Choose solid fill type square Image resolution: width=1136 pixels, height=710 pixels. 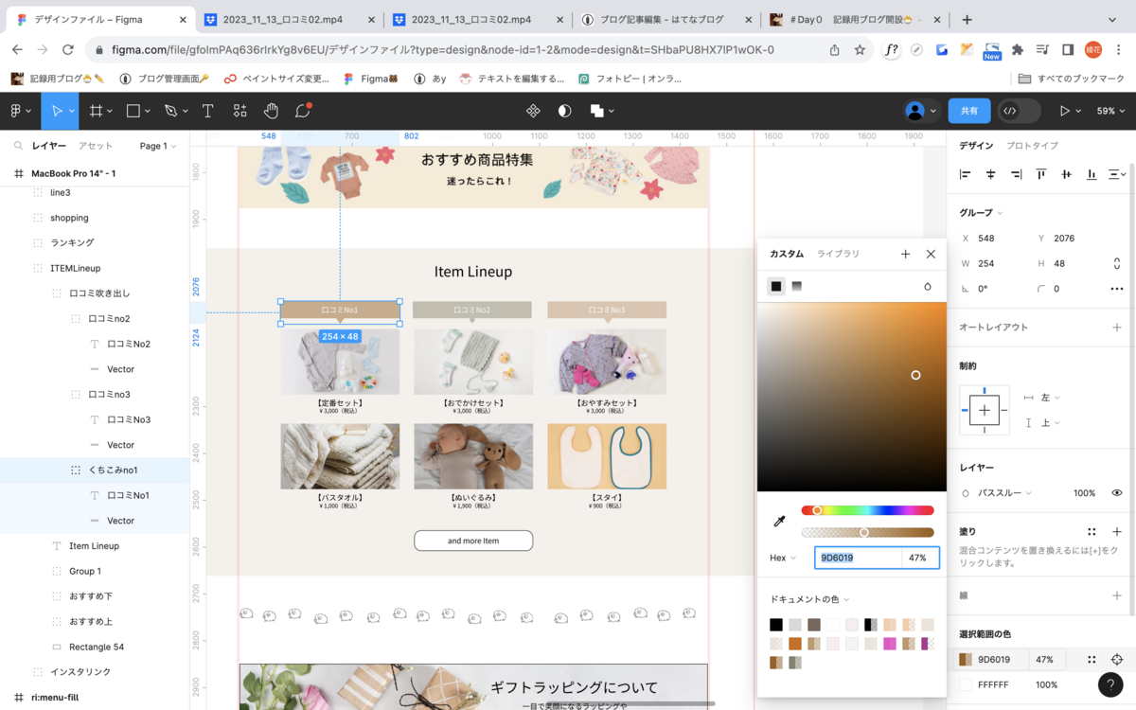tap(776, 286)
